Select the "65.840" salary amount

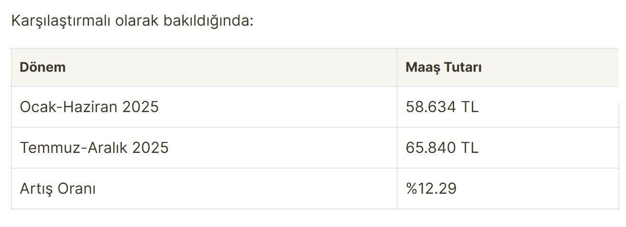(x=430, y=148)
